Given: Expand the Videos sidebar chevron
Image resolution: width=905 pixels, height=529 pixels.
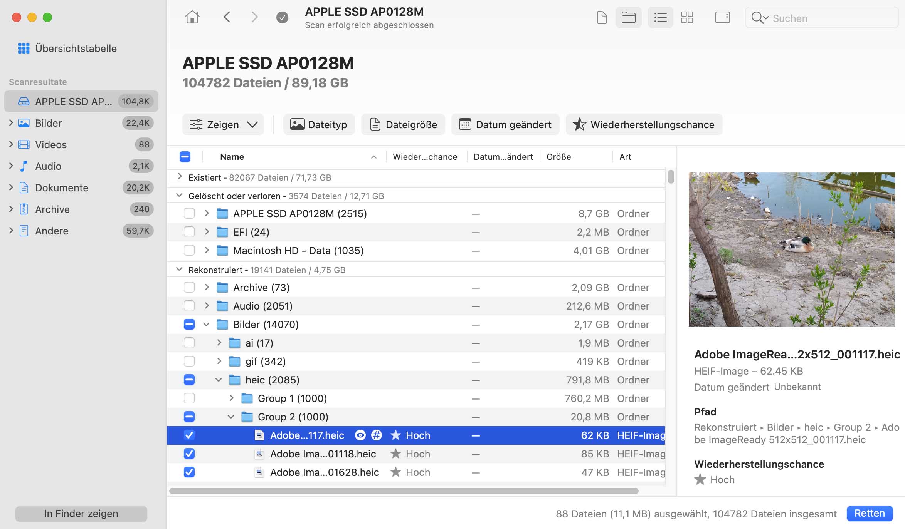Looking at the screenshot, I should click(11, 144).
